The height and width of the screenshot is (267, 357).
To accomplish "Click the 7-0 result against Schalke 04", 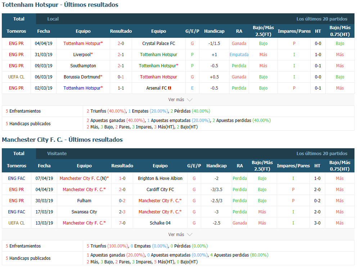I will [122, 223].
